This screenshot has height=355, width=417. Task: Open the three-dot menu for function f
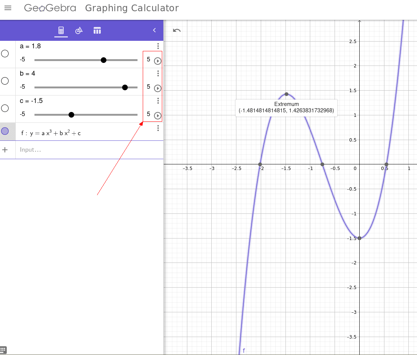pos(158,128)
